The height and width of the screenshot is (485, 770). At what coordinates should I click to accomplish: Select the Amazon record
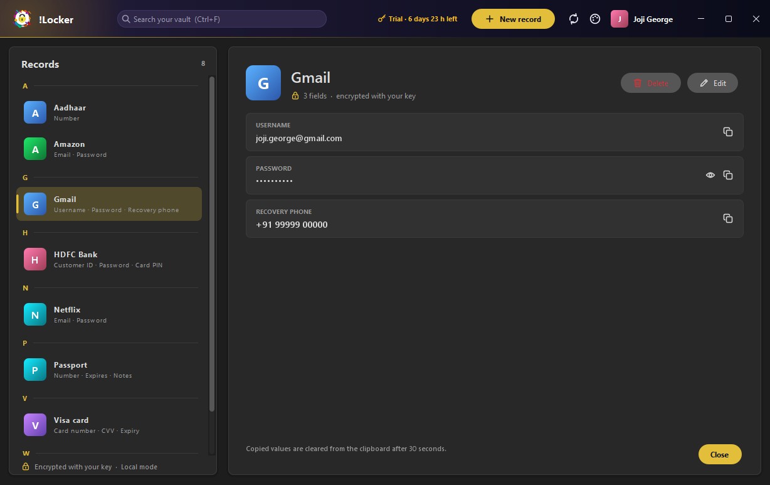click(109, 149)
